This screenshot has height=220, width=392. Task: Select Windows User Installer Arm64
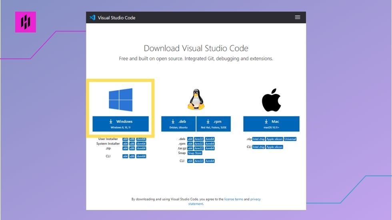click(141, 139)
